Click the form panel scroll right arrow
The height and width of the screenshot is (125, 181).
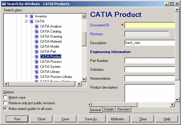(172, 104)
